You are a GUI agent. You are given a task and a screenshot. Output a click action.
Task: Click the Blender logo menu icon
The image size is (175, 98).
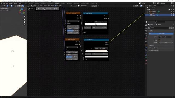pos(2,3)
